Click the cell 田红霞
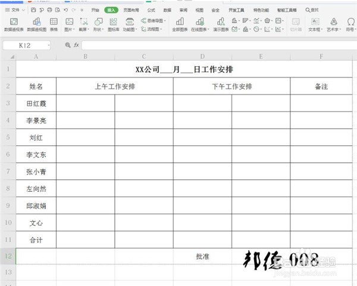The image size is (357, 286). coord(36,103)
